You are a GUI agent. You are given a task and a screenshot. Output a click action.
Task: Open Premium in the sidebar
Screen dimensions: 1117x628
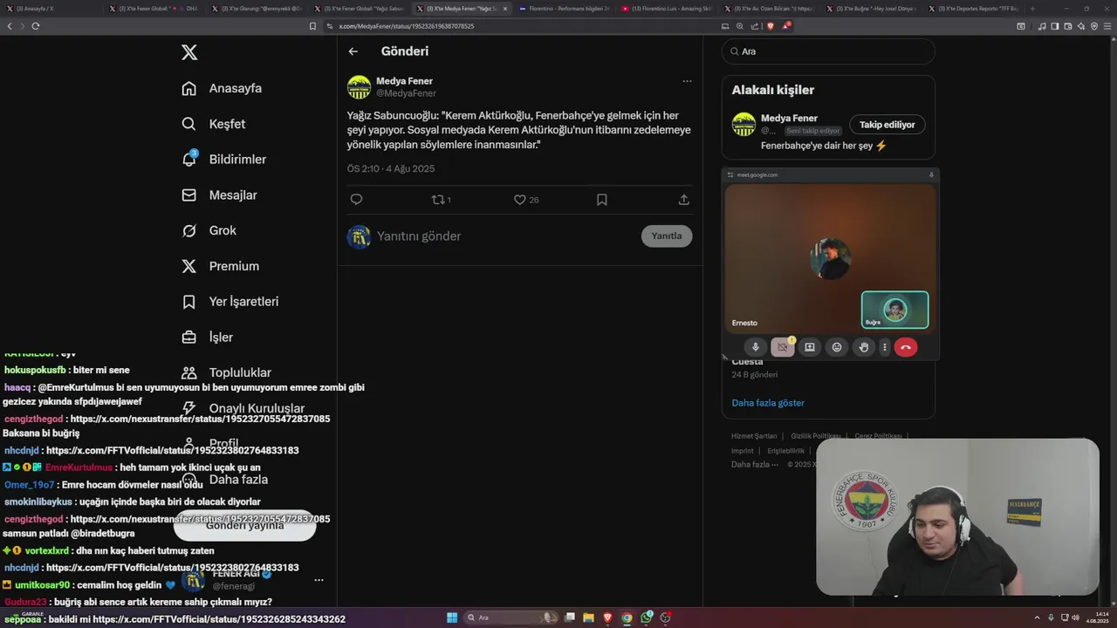(x=220, y=266)
